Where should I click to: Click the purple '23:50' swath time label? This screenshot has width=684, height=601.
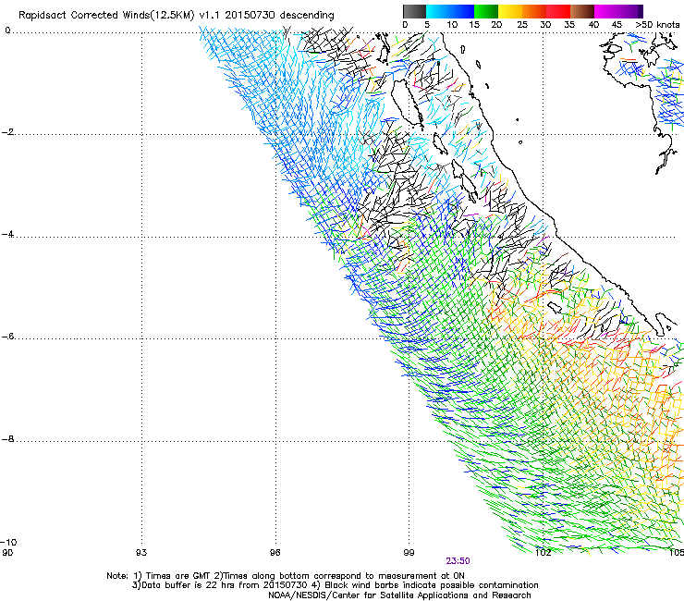[458, 561]
